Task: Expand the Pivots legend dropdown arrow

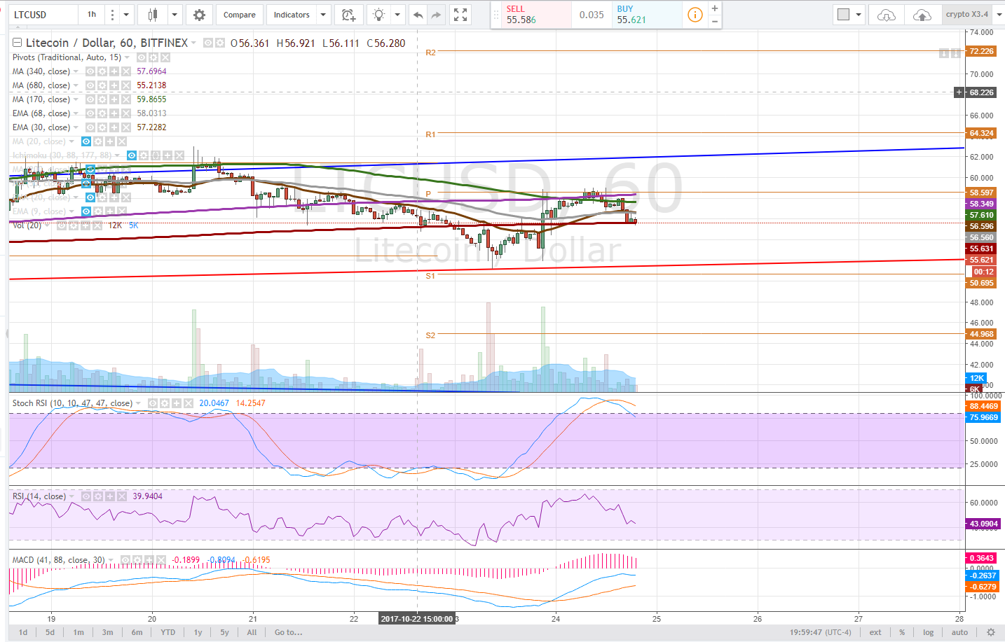Action: click(128, 57)
